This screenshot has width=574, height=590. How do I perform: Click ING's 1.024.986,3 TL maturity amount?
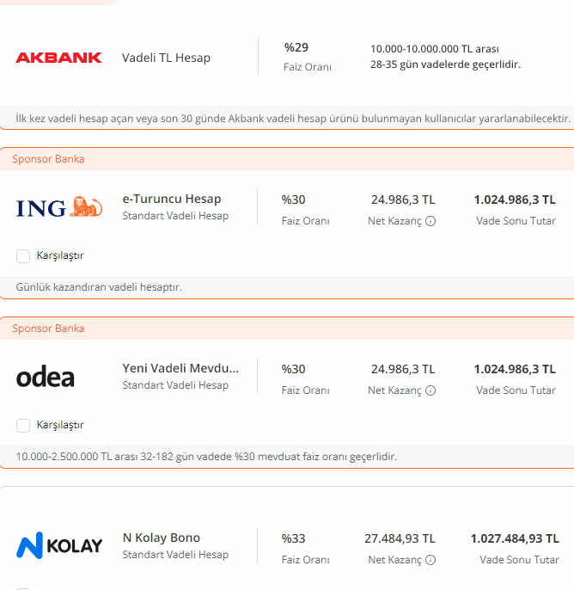pyautogui.click(x=515, y=200)
